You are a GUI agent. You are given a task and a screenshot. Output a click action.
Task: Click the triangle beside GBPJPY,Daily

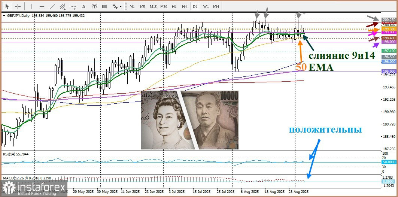point(4,15)
